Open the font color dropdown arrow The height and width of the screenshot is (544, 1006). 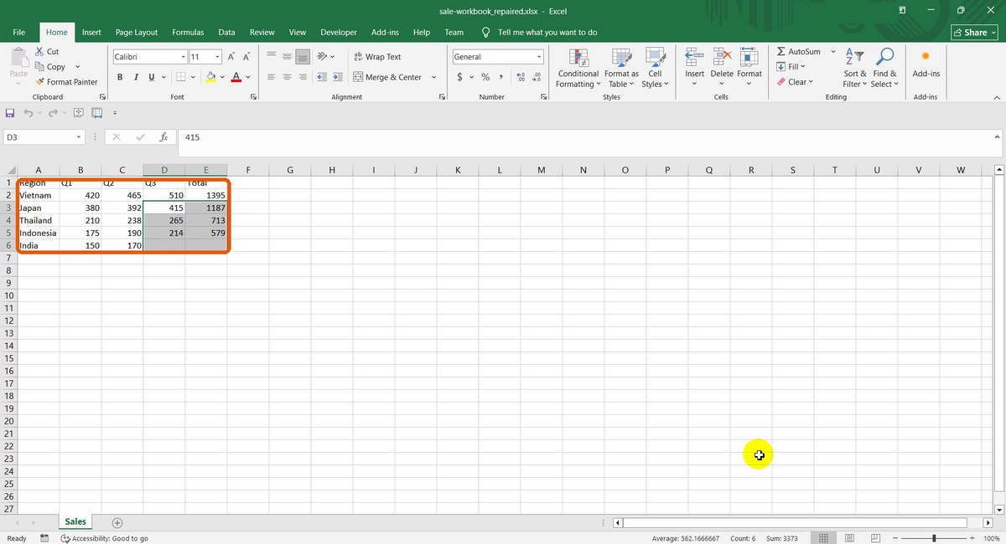point(249,77)
